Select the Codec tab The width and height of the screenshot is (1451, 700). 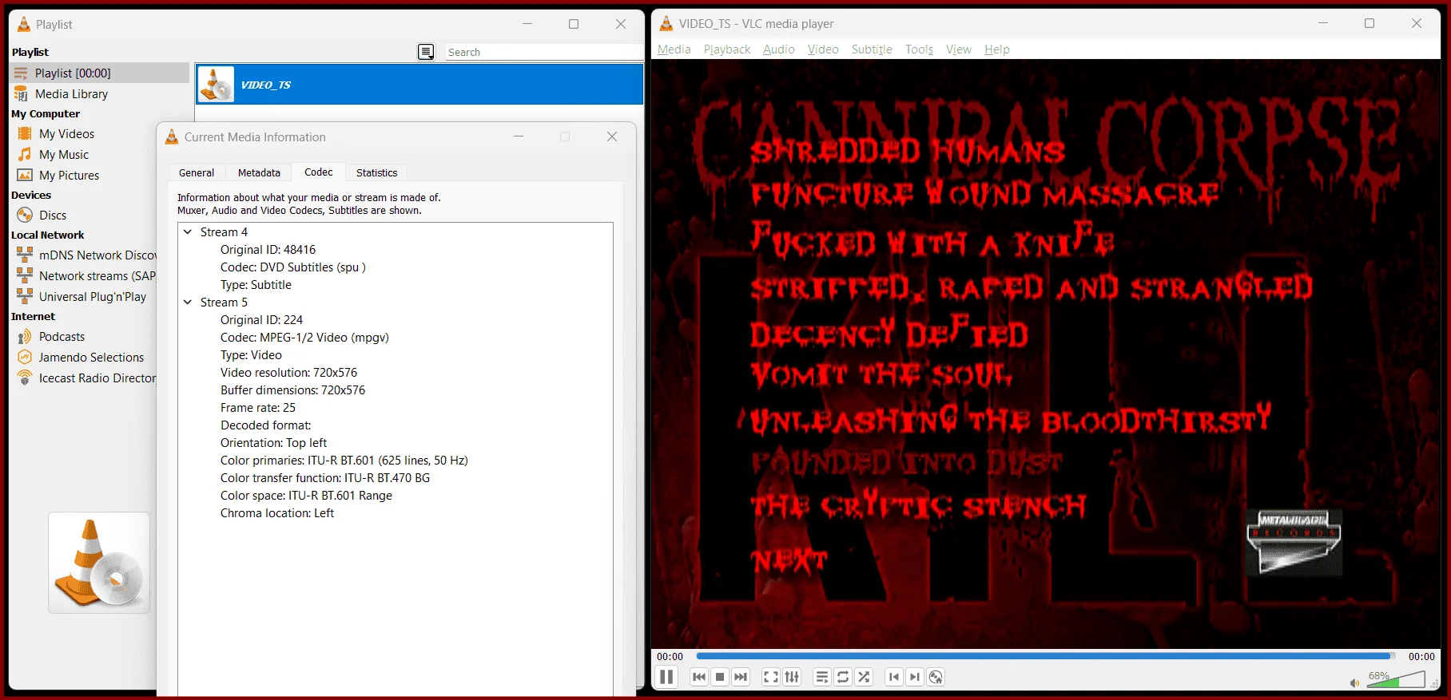point(318,172)
